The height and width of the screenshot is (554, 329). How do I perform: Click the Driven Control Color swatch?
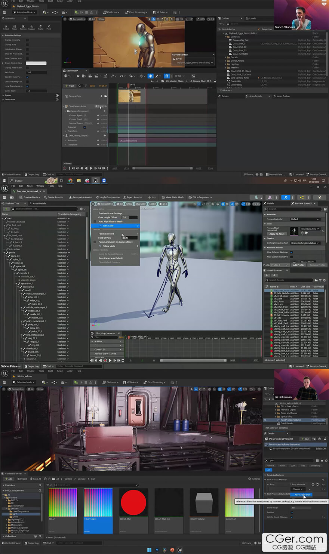[36, 63]
